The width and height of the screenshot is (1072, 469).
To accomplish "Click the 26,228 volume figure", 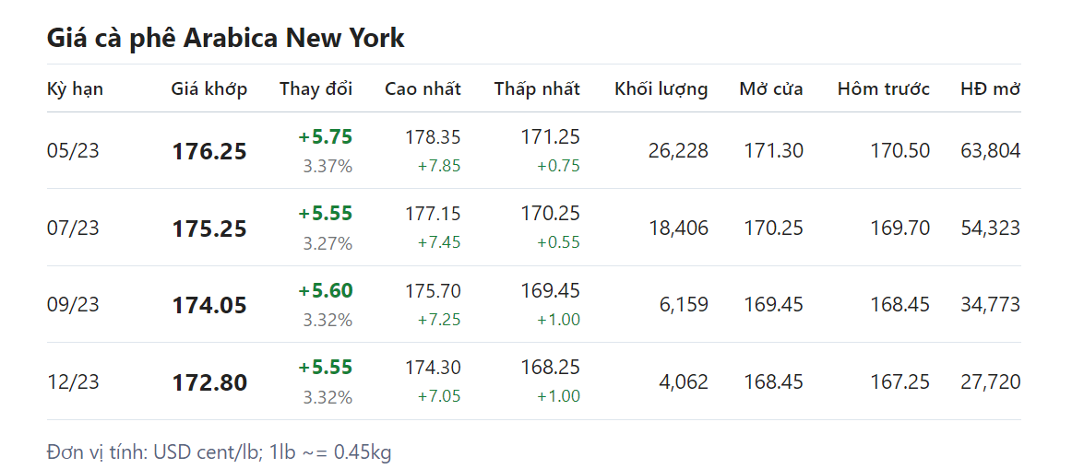I will coord(678,151).
